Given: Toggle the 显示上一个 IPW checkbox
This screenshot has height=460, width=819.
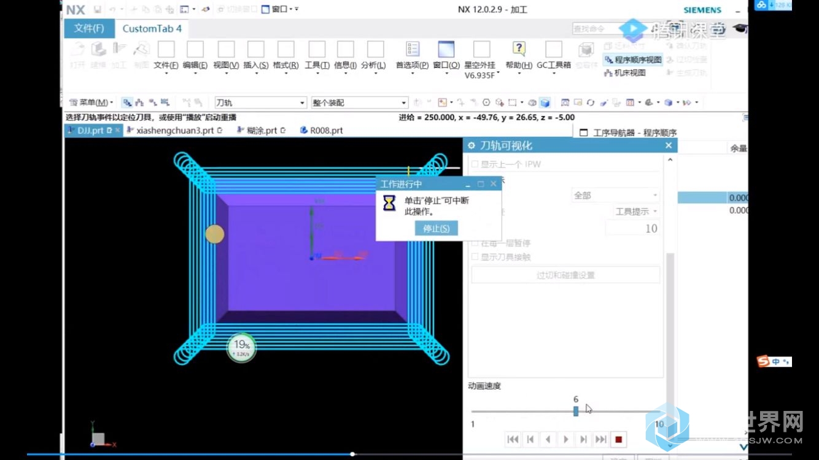Looking at the screenshot, I should pyautogui.click(x=475, y=164).
